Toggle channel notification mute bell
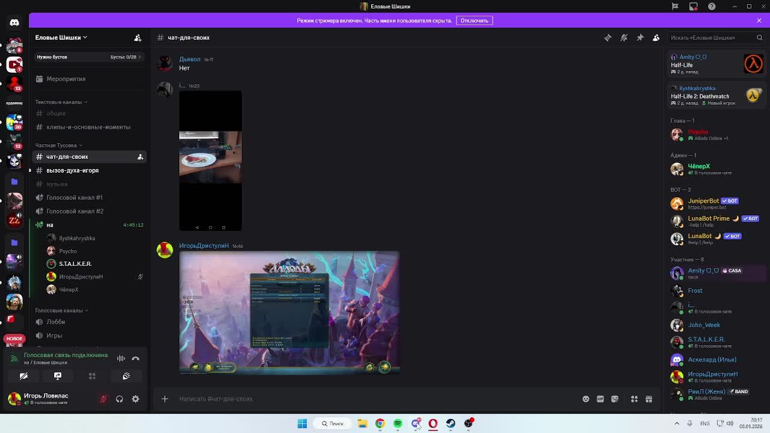This screenshot has width=770, height=433. coord(624,37)
